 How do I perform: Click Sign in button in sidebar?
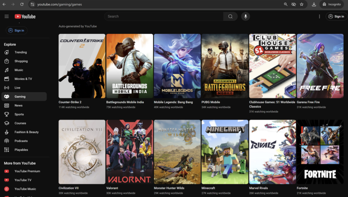coord(16,31)
